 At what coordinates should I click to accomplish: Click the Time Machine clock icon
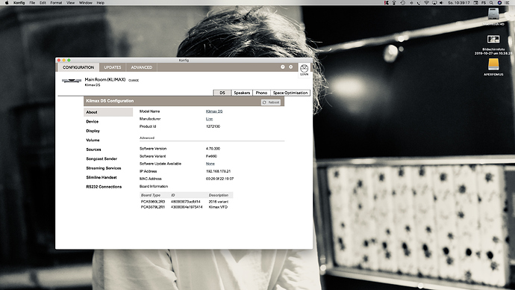click(x=403, y=3)
